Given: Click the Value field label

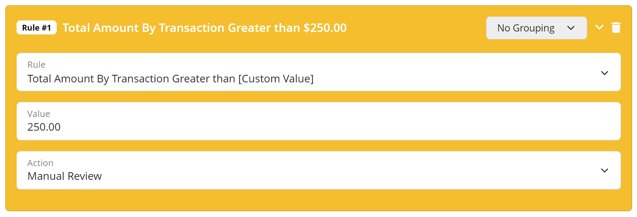Looking at the screenshot, I should pos(39,114).
